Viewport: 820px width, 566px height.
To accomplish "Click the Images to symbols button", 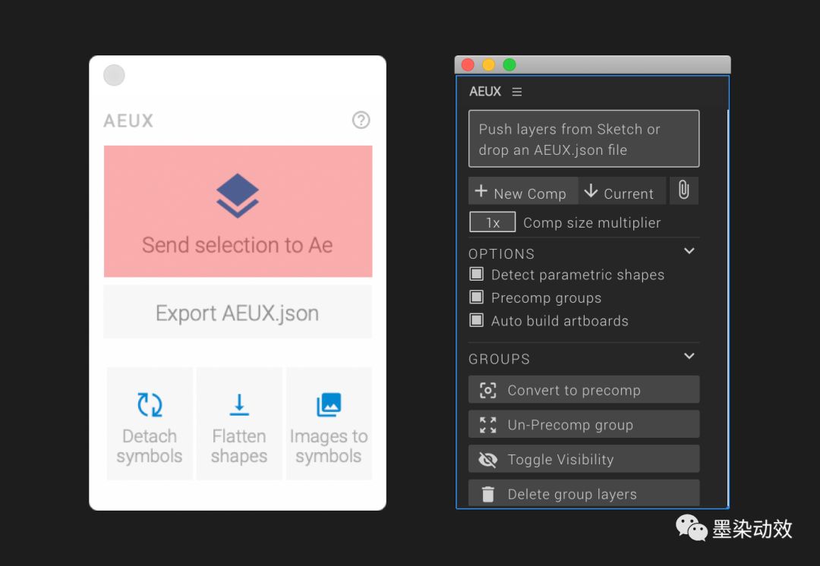I will coord(329,423).
